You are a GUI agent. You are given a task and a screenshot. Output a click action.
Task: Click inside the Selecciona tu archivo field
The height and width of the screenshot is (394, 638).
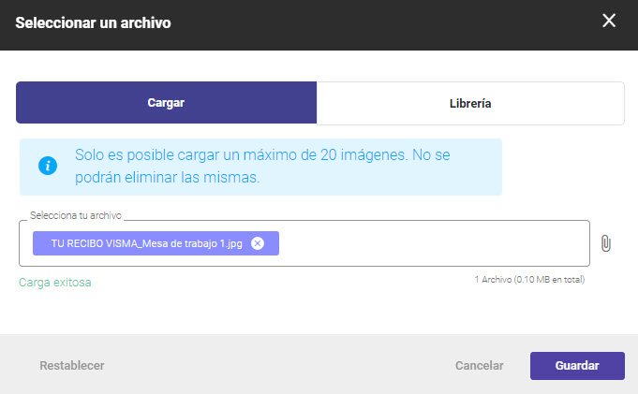pyautogui.click(x=304, y=243)
